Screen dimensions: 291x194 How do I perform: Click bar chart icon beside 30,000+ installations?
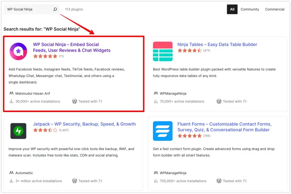pyautogui.click(x=11, y=102)
